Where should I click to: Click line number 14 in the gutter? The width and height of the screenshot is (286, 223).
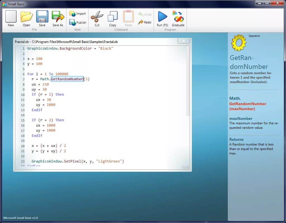click(x=23, y=115)
